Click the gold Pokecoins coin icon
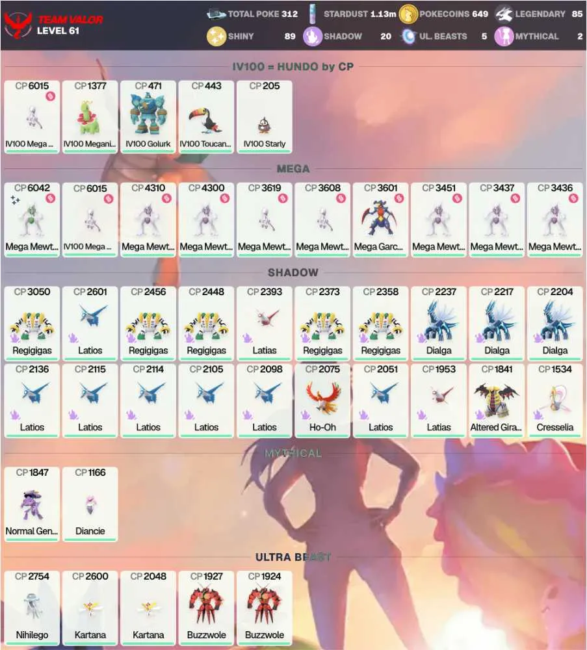 [408, 14]
